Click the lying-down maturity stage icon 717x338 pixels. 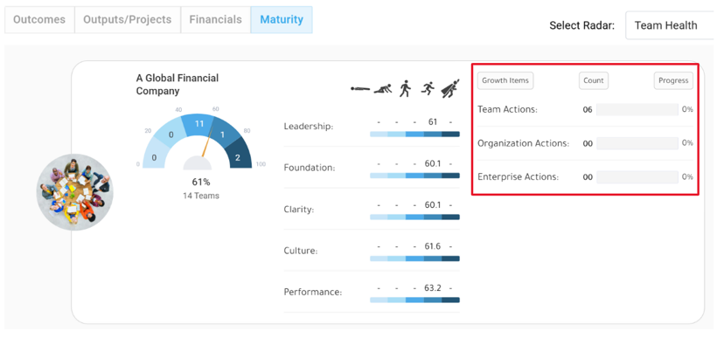point(361,89)
